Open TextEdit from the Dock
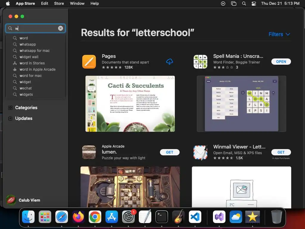This screenshot has height=229, width=305. (145, 216)
